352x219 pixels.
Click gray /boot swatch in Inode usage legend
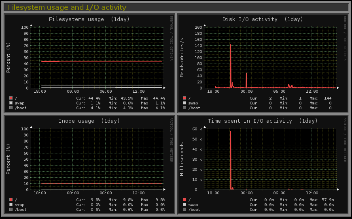coord(11,209)
